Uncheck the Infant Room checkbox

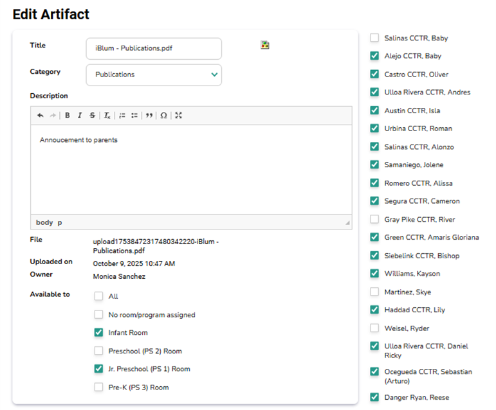pos(98,333)
